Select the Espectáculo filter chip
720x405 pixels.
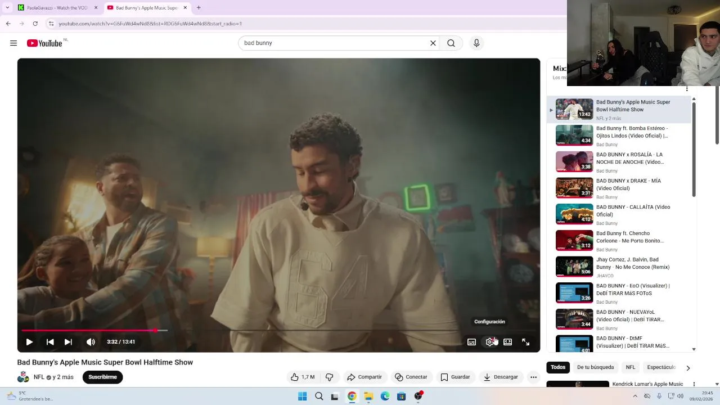[661, 367]
